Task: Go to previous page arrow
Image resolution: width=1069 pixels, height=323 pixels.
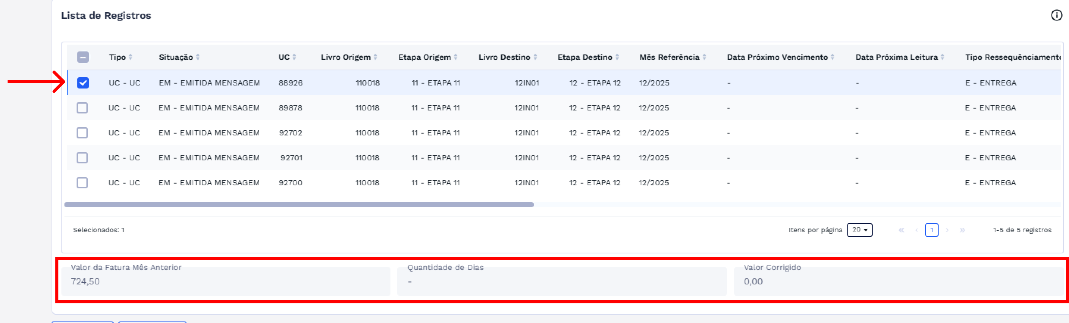Action: click(x=916, y=230)
